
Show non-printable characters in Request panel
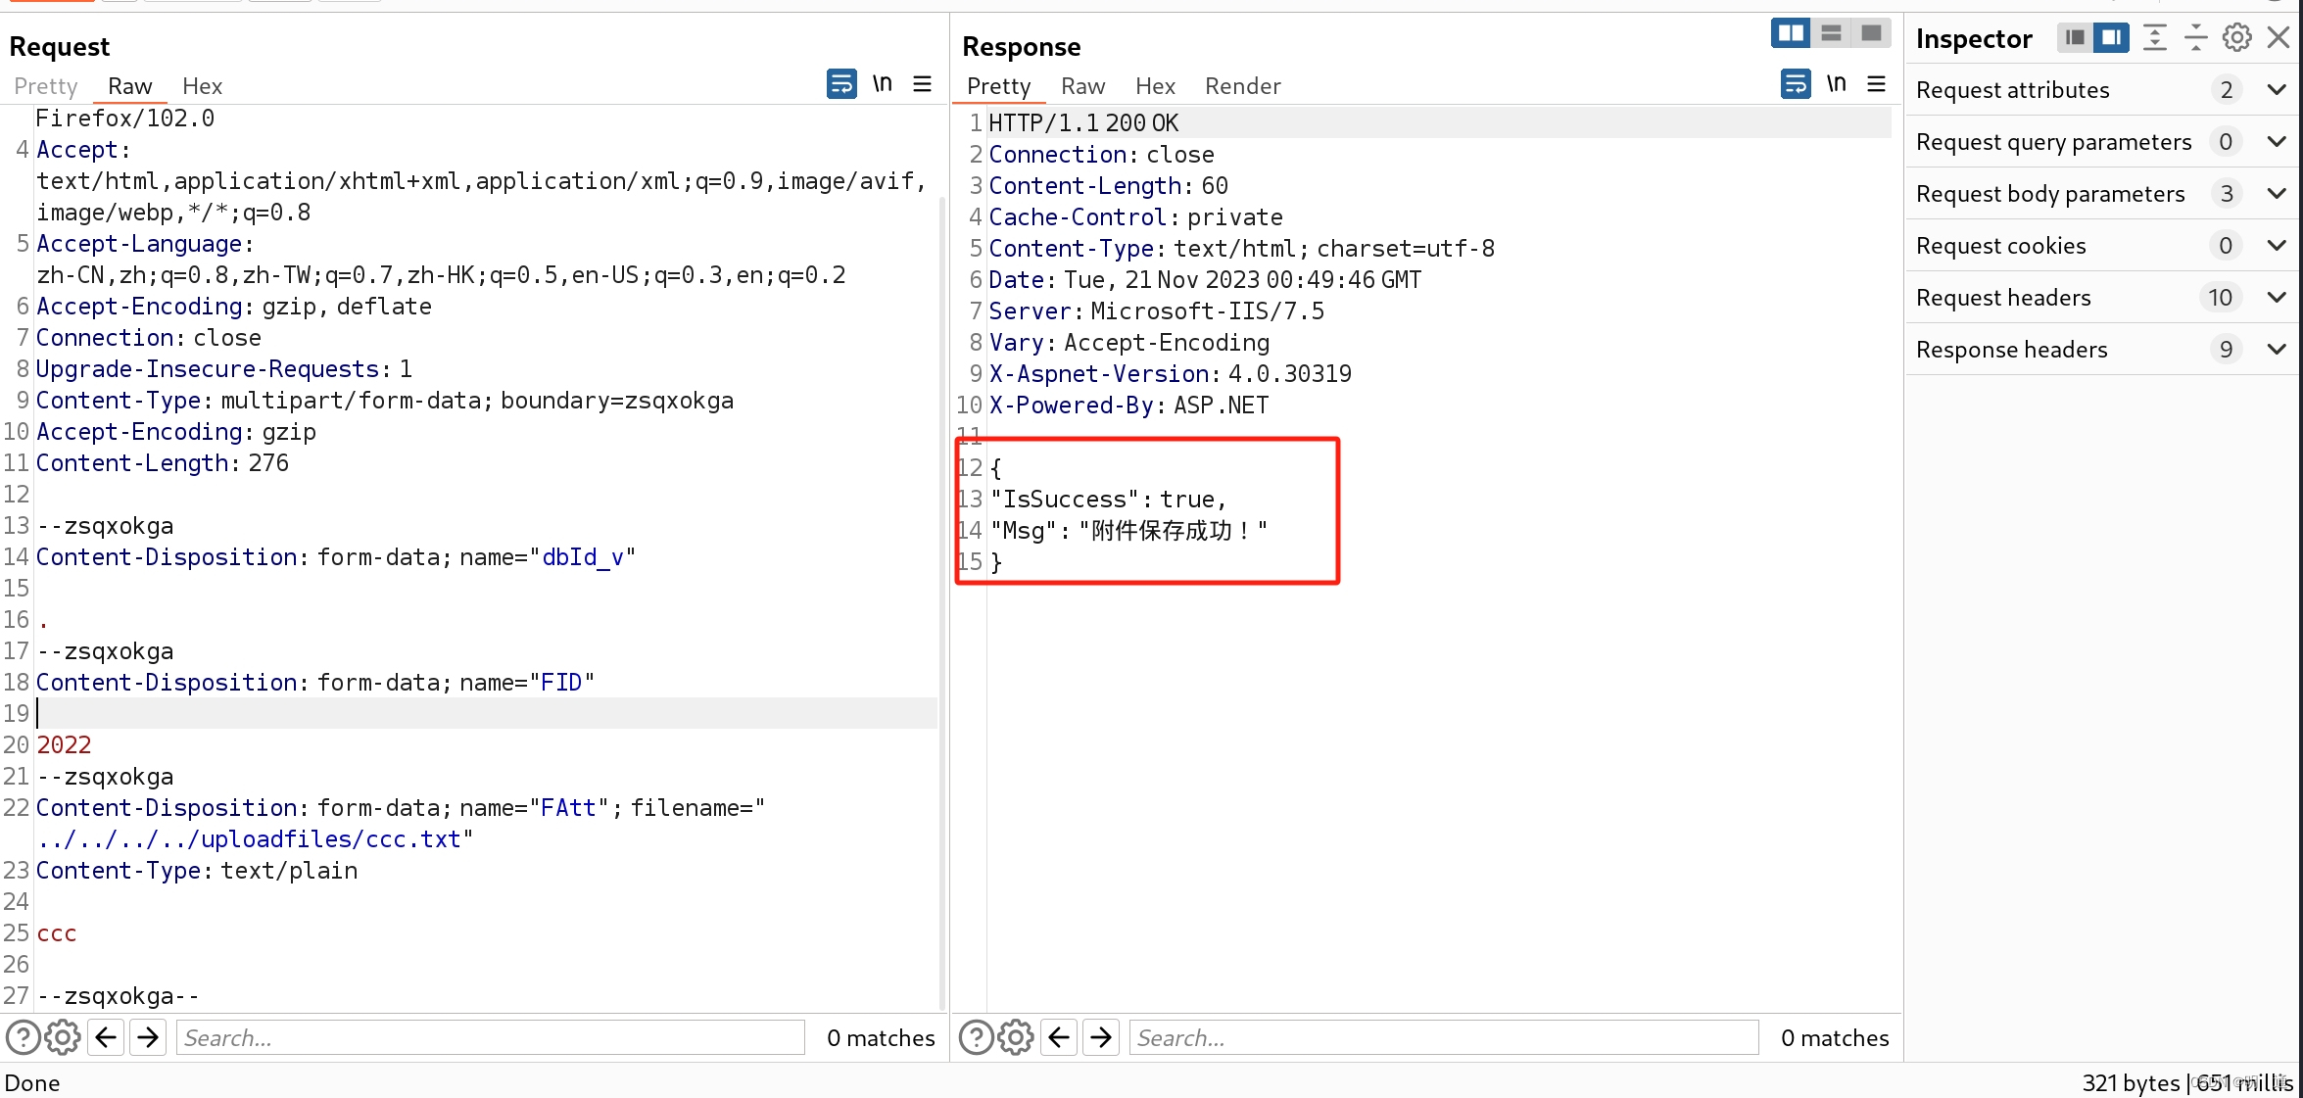pos(883,84)
